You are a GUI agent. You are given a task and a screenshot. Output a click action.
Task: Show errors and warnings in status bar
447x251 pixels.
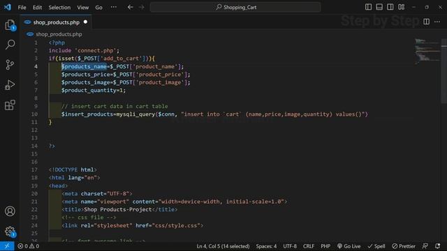[28, 246]
